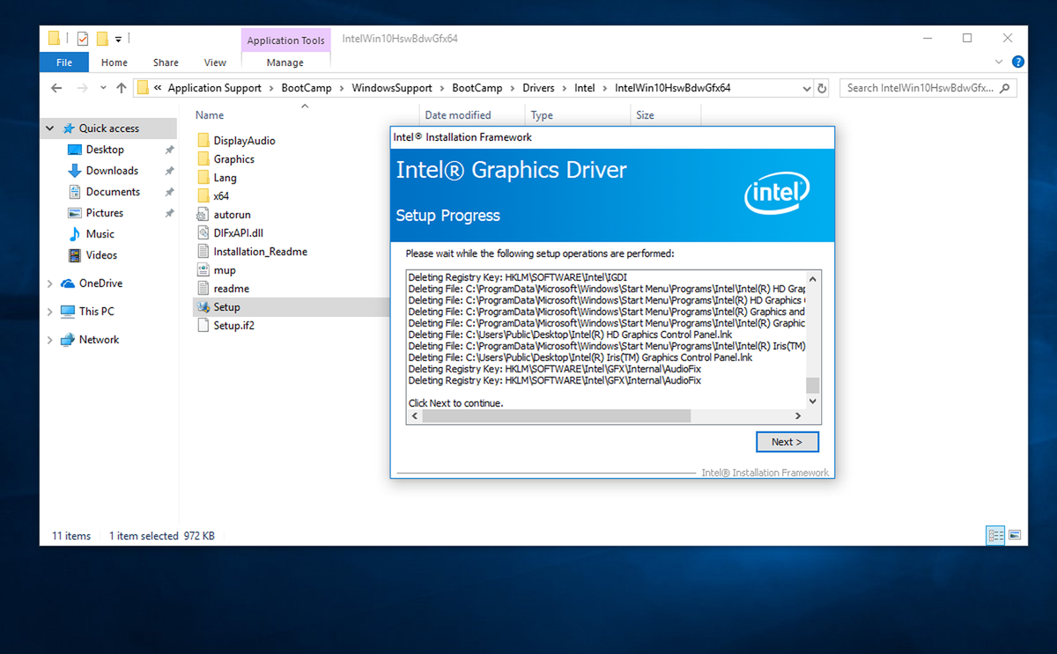
Task: Expand the ribbon with the chevron
Action: click(x=999, y=62)
